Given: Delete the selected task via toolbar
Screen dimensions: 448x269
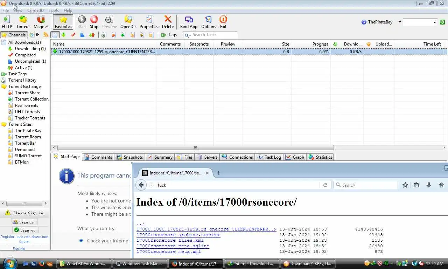Looking at the screenshot, I should [x=168, y=22].
